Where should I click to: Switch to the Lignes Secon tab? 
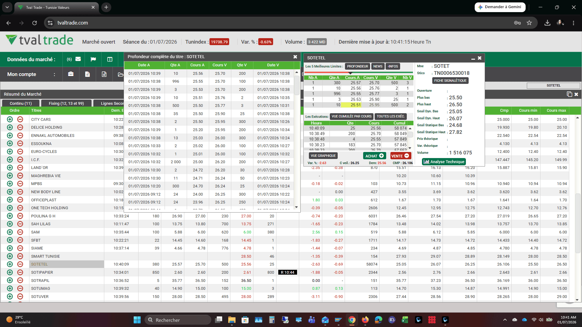point(109,103)
